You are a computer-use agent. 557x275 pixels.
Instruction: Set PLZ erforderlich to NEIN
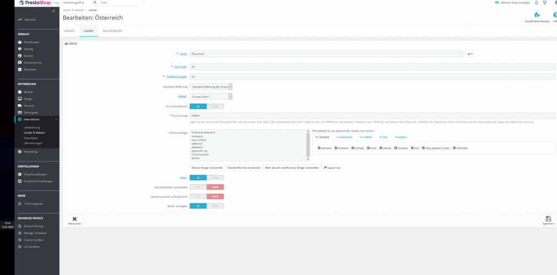pos(215,106)
